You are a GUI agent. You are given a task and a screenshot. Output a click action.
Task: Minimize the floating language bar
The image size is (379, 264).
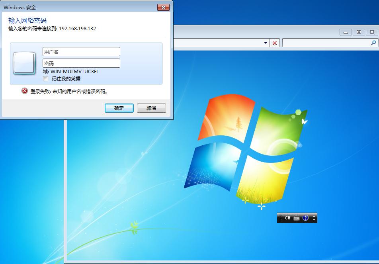point(314,216)
